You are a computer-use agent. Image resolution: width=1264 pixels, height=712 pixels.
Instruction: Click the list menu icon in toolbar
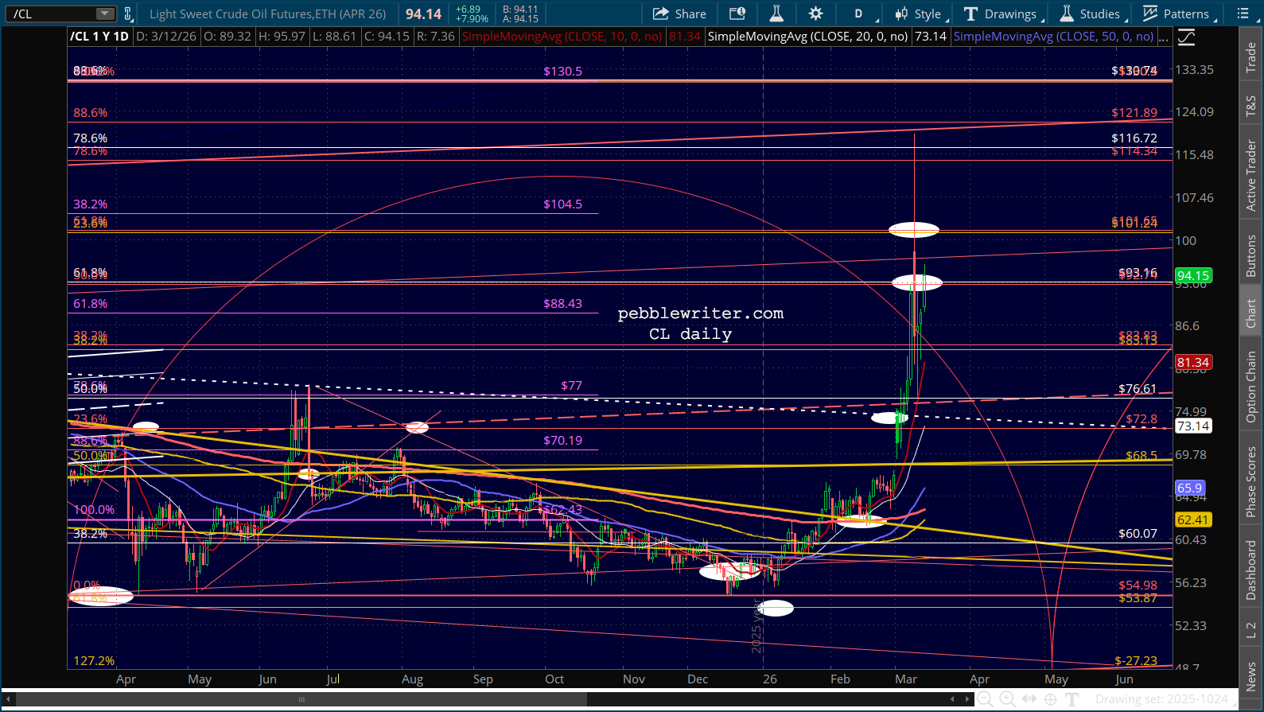click(x=1243, y=14)
